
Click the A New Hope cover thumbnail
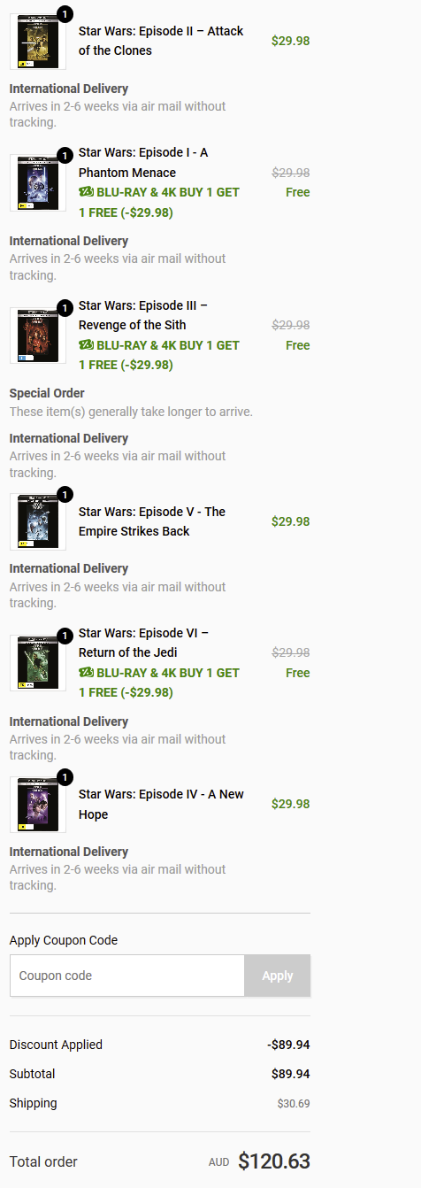point(38,805)
